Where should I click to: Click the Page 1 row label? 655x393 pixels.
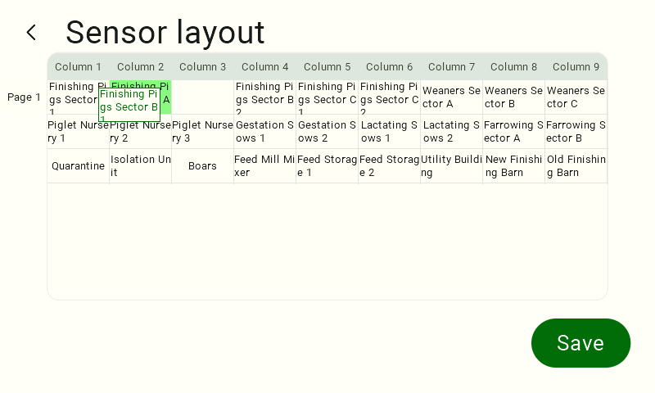click(x=24, y=97)
